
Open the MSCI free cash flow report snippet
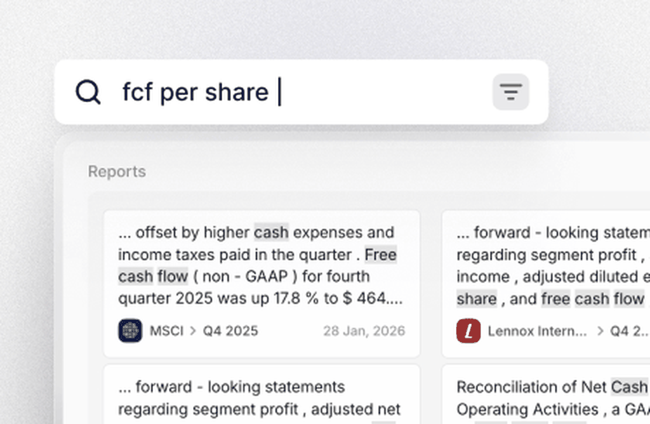[260, 265]
